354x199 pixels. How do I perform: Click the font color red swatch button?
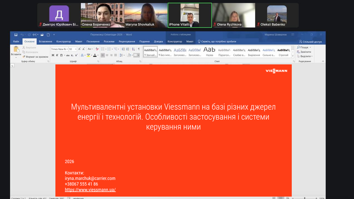click(95, 55)
